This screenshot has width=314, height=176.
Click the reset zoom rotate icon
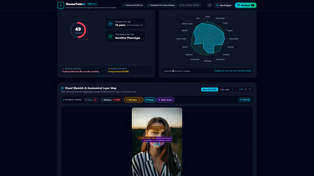tap(250, 89)
